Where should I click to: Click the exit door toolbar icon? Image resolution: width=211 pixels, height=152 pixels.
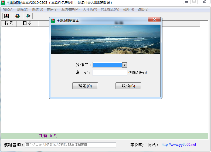[28, 16]
